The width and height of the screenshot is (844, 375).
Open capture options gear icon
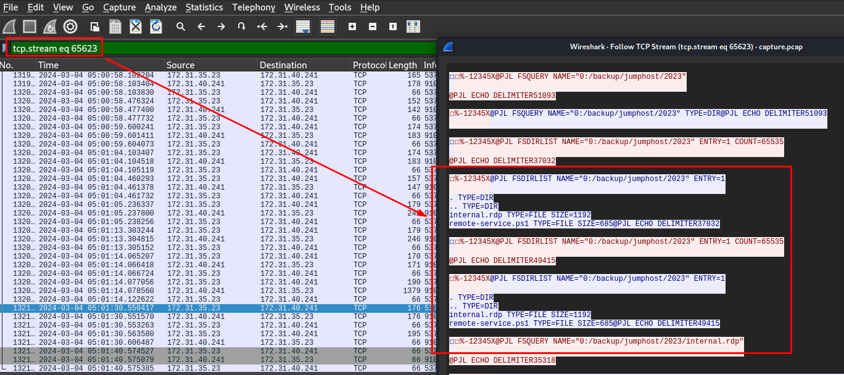[x=70, y=26]
